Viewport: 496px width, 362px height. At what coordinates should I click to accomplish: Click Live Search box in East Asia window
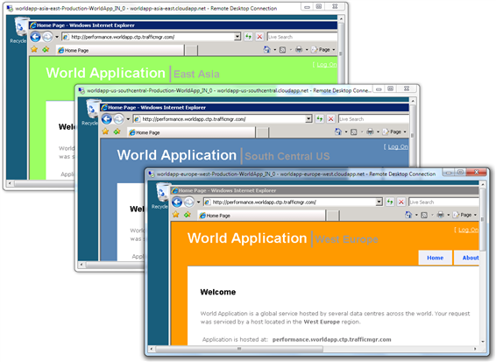point(302,37)
